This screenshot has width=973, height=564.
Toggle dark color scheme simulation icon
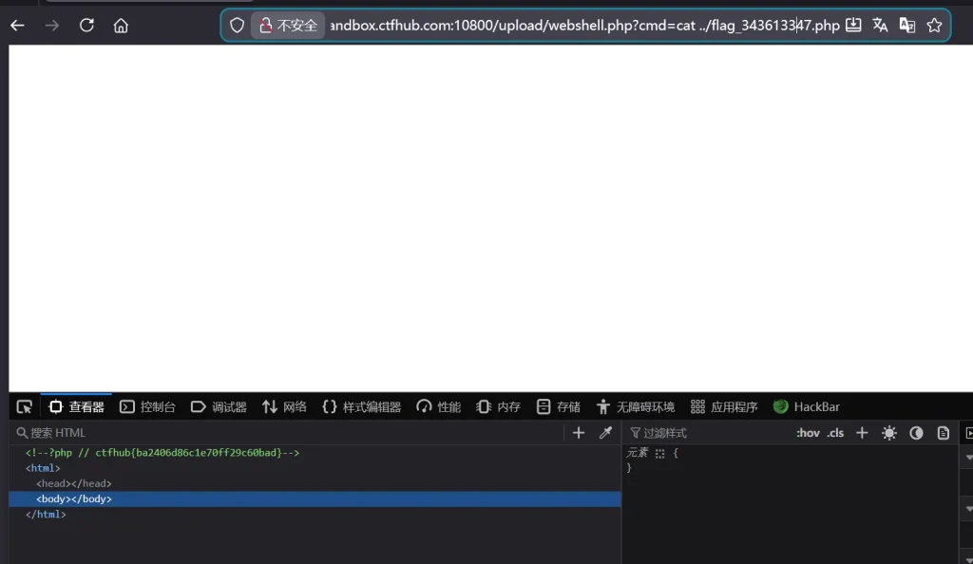[x=916, y=433]
